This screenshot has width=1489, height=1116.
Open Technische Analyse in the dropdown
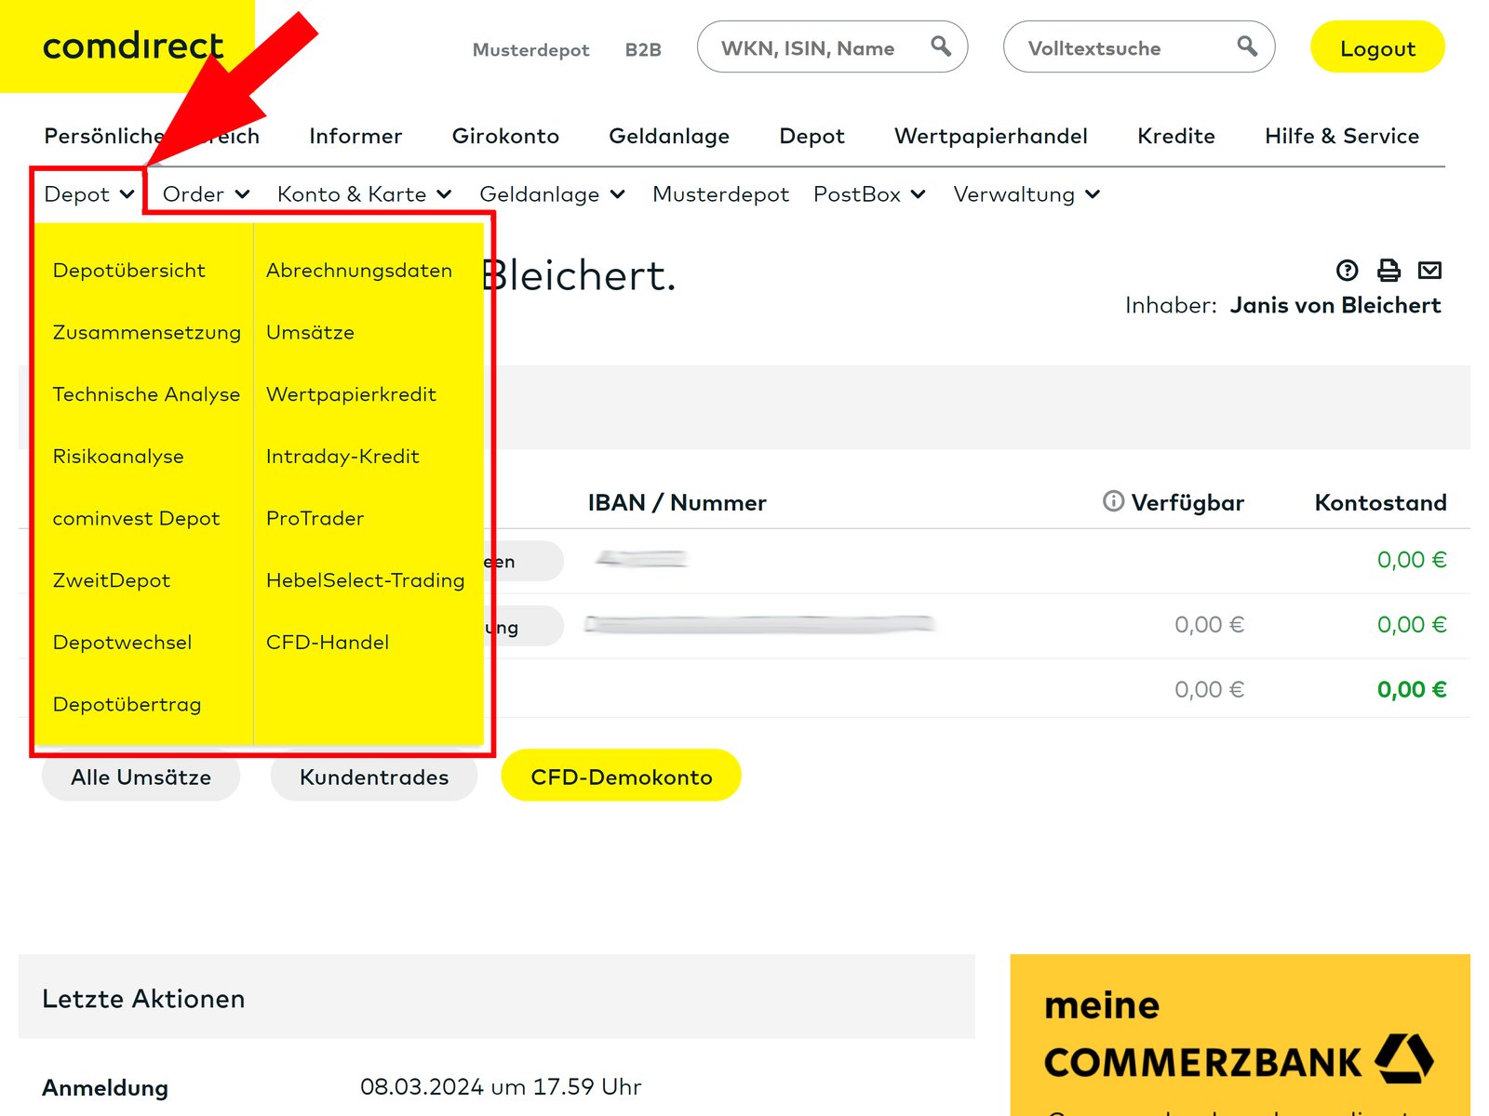click(x=146, y=394)
